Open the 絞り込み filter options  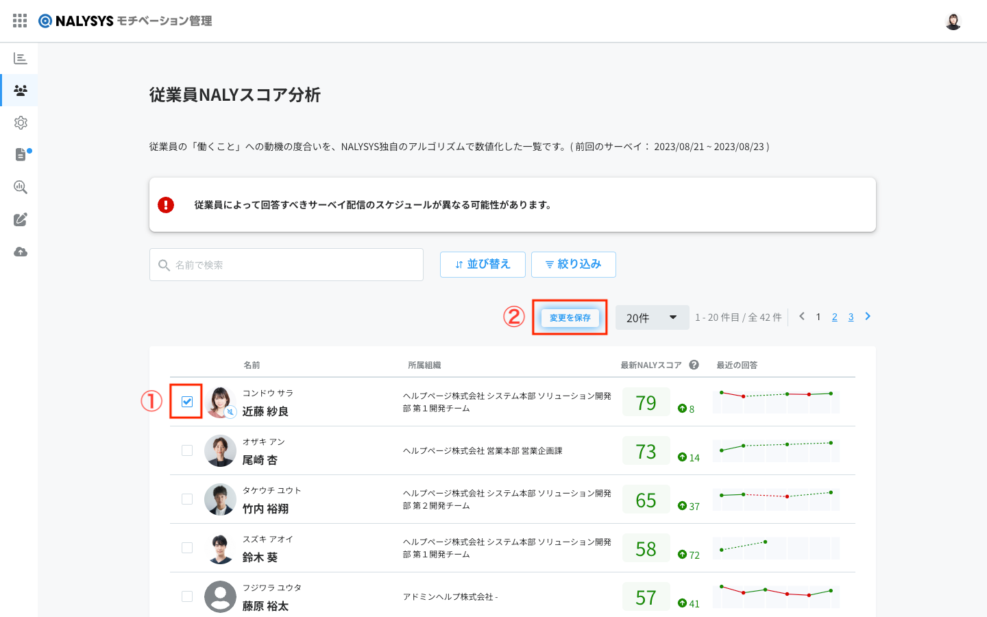point(573,264)
